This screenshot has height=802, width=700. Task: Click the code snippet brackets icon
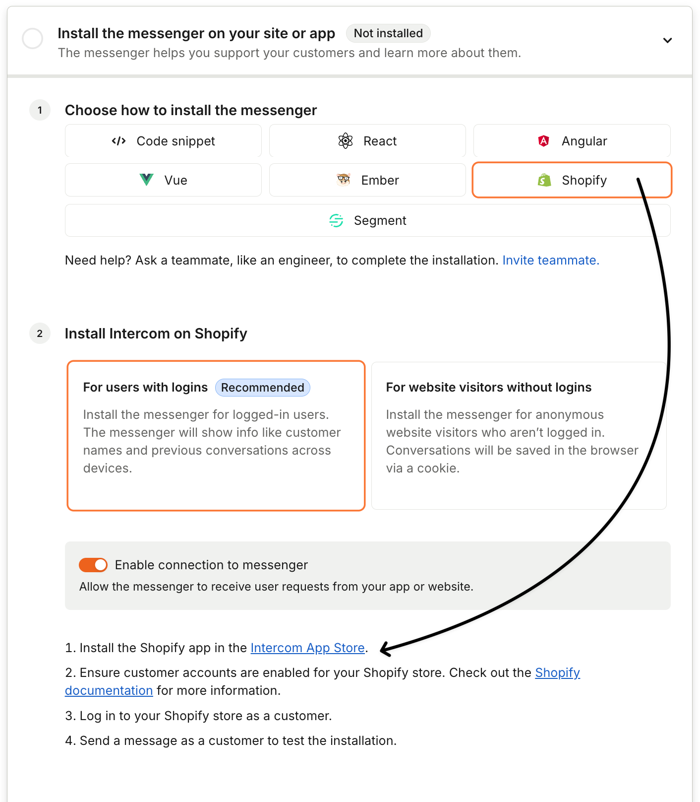(118, 141)
